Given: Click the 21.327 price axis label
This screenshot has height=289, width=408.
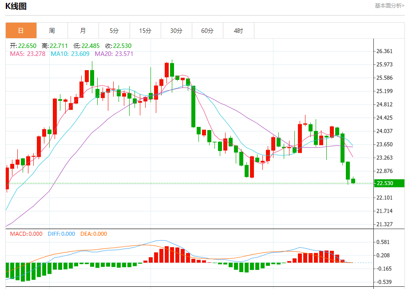Looking at the screenshot, I should [x=384, y=224].
